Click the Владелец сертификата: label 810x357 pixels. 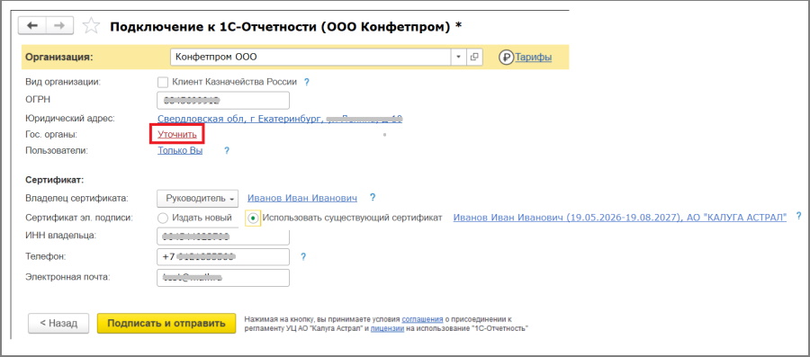pos(76,198)
